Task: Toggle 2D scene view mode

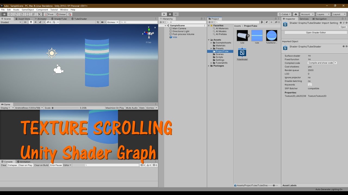Action: [x=25, y=22]
